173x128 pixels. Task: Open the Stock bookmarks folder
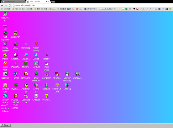point(52,9)
